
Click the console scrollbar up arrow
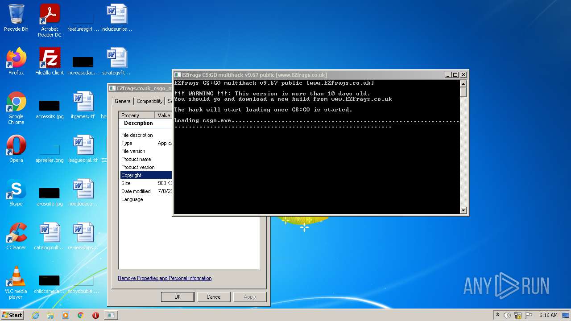(463, 83)
